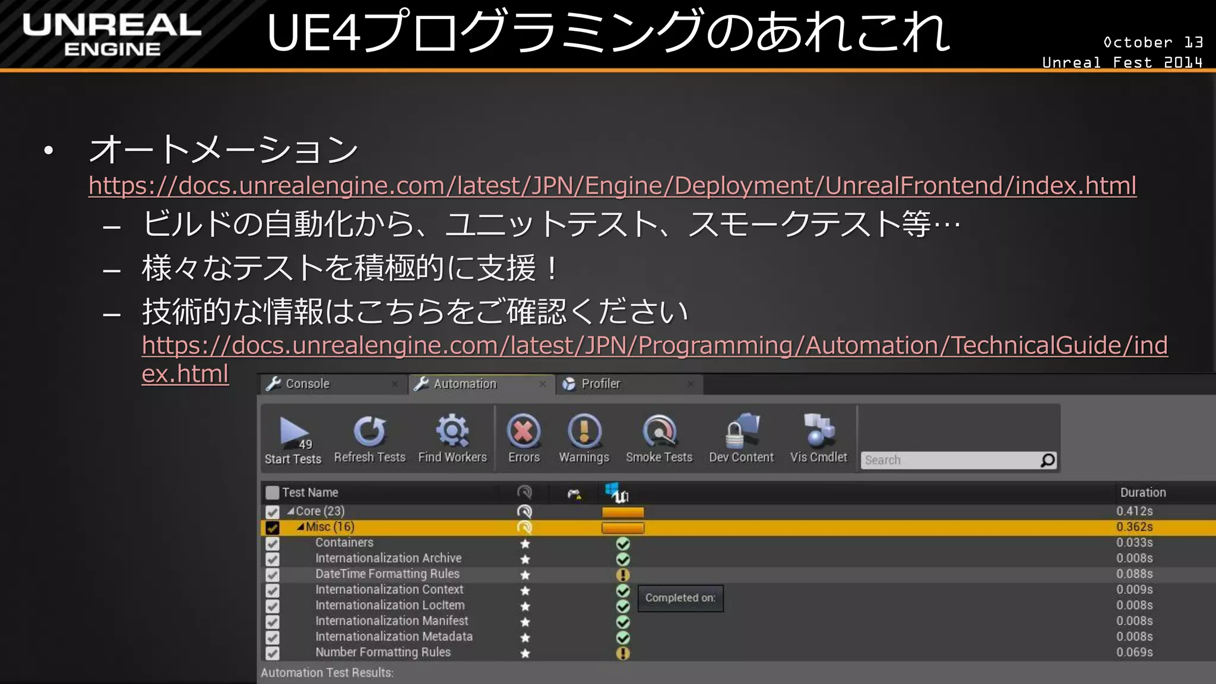1216x684 pixels.
Task: Click the Profiler tab icon
Action: click(569, 384)
